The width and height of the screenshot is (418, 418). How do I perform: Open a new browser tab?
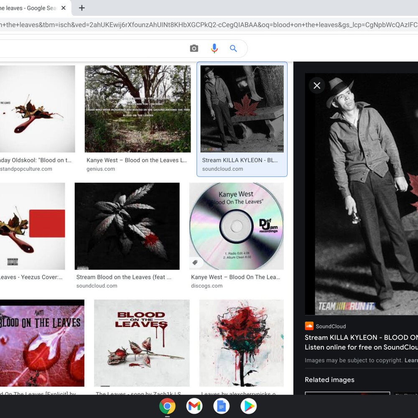(82, 8)
